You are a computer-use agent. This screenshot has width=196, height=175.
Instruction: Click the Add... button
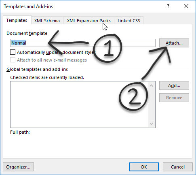(x=174, y=85)
